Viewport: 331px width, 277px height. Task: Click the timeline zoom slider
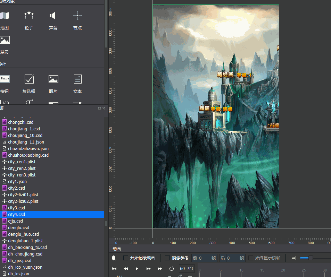pos(311,258)
